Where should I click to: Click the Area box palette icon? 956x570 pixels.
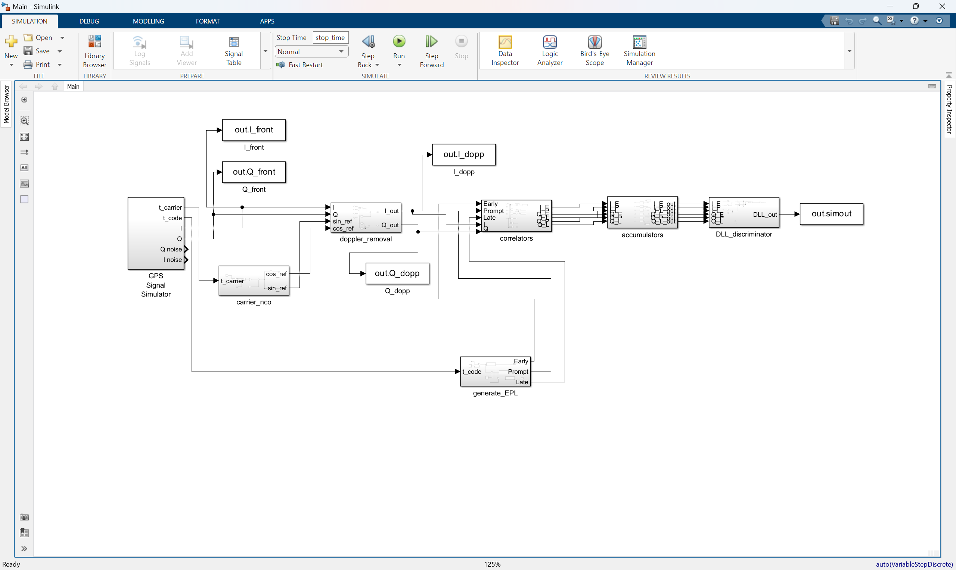[x=24, y=199]
